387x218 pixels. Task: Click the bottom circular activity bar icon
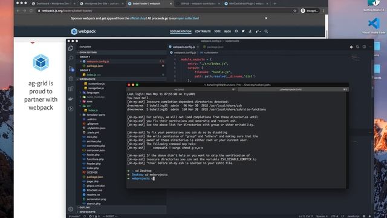71,109
